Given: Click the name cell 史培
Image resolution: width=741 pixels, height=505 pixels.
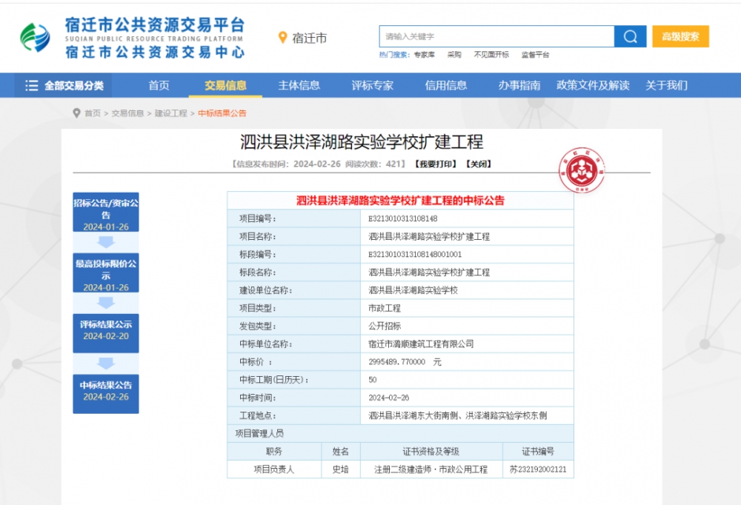Looking at the screenshot, I should (x=340, y=469).
